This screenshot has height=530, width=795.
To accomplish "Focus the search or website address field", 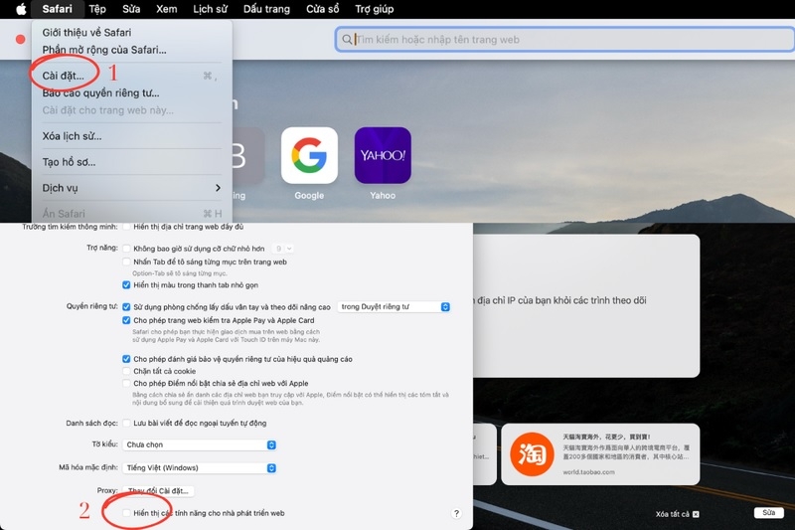I will pos(564,40).
